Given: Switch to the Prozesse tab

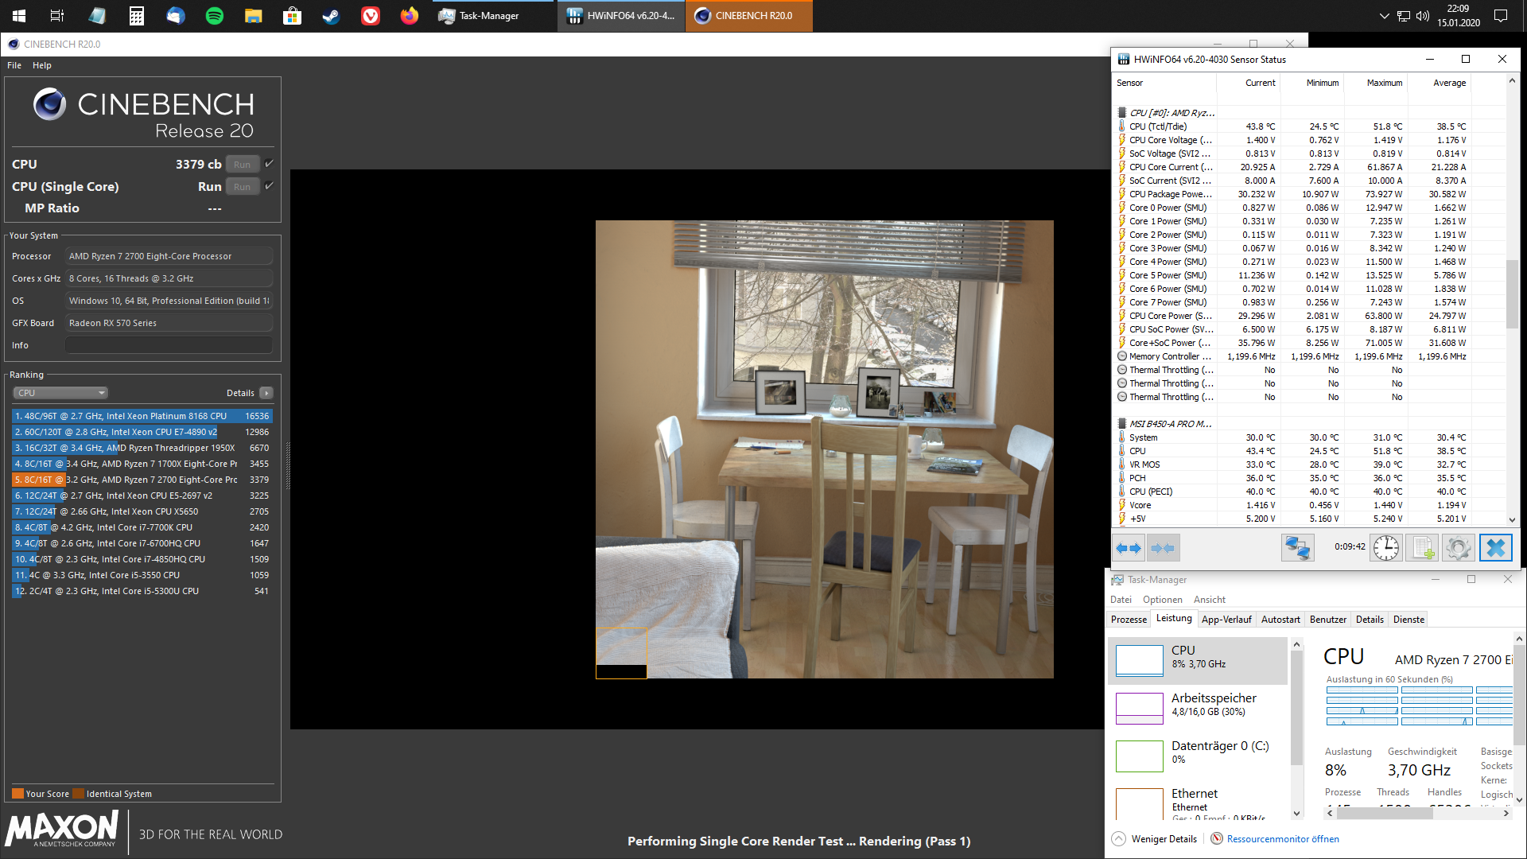Looking at the screenshot, I should pos(1129,620).
